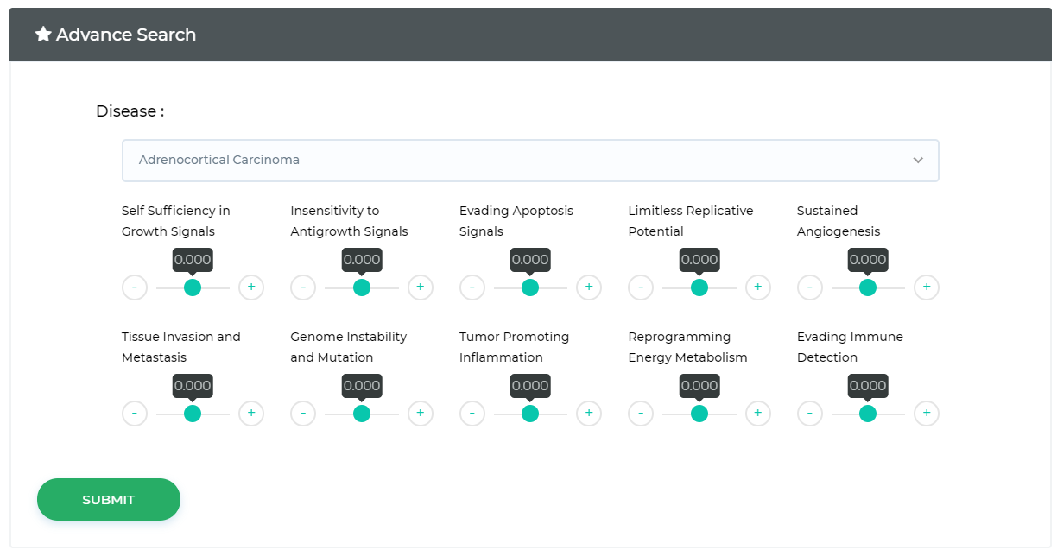Open the Disease dropdown list
1057x556 pixels.
529,161
